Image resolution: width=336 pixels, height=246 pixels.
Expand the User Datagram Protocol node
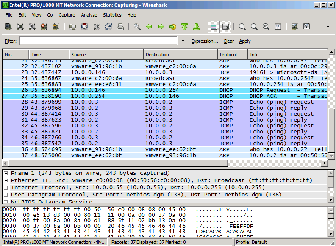pos(6,194)
